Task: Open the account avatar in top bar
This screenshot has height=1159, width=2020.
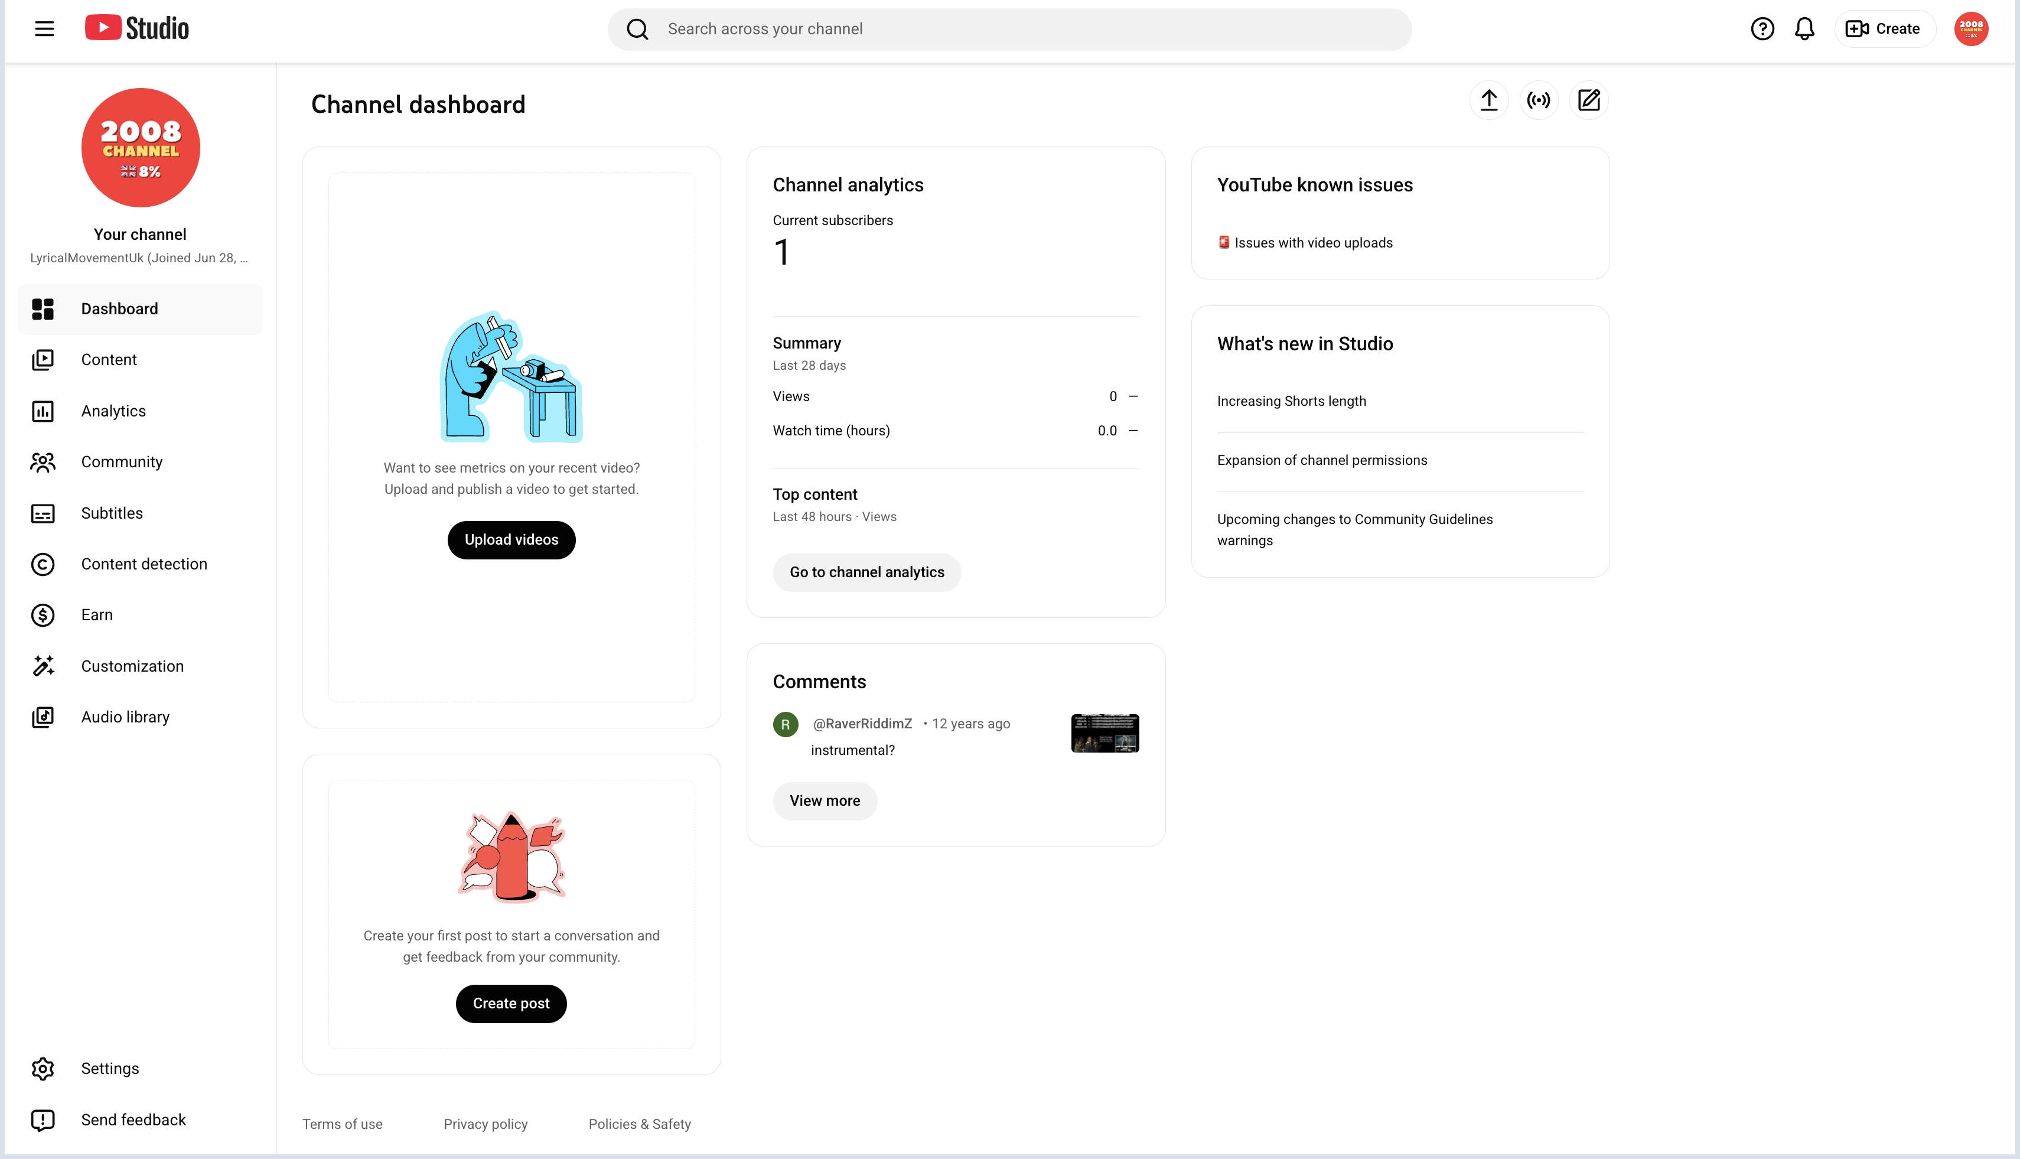Action: [1970, 30]
